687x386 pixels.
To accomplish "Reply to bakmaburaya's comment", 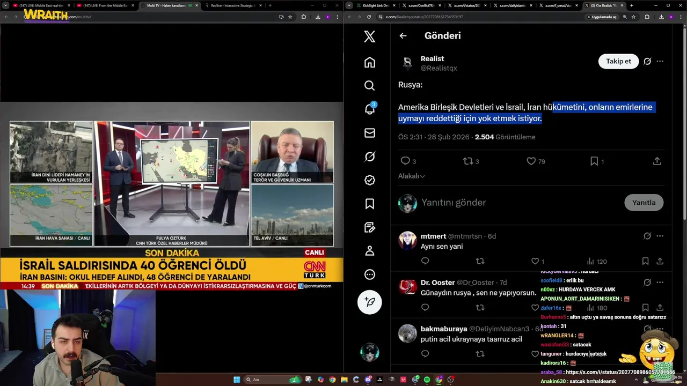I will (x=425, y=354).
